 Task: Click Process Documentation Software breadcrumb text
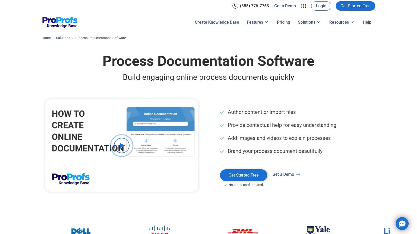(101, 38)
